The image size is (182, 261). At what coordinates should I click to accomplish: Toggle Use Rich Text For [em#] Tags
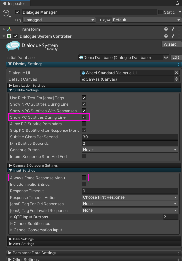pos(84,98)
